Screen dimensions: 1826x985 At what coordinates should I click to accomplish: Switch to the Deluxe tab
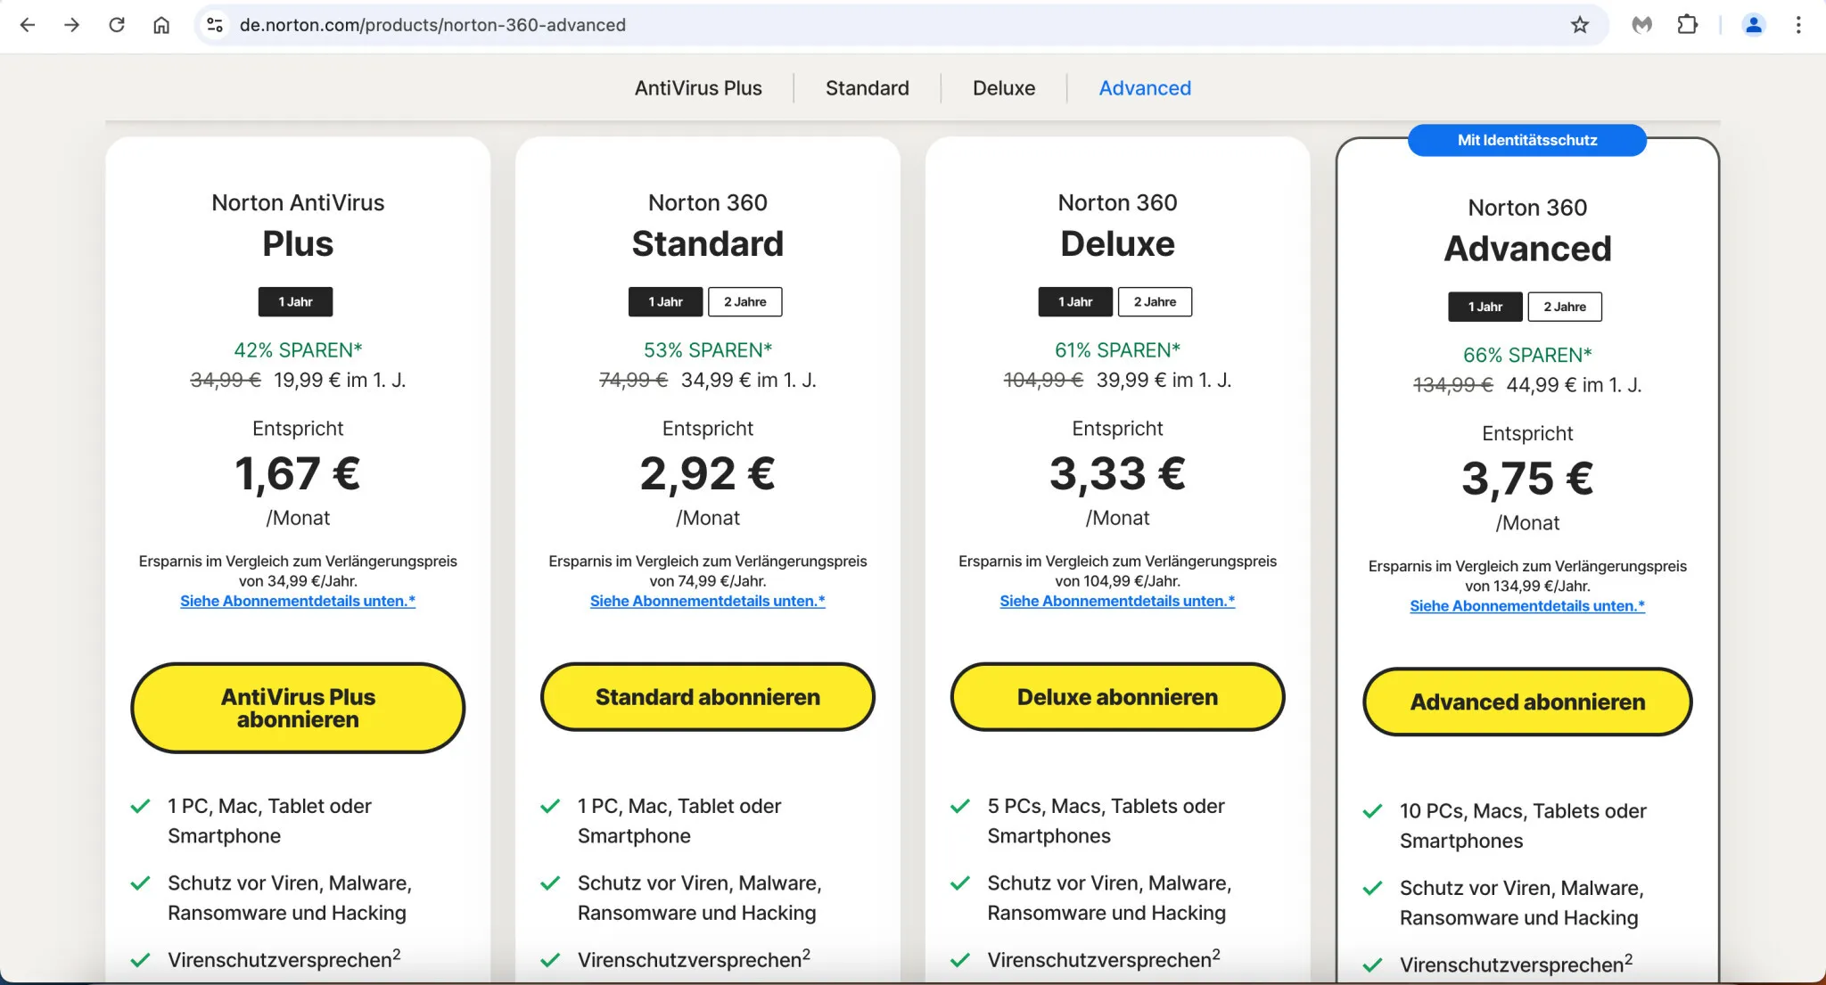(1004, 88)
